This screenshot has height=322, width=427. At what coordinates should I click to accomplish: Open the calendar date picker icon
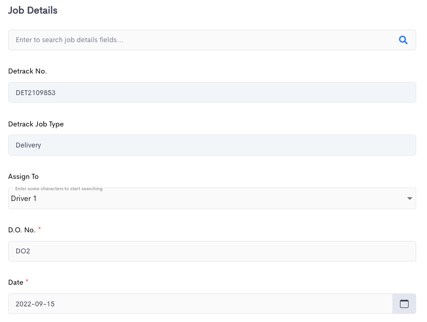pos(404,304)
